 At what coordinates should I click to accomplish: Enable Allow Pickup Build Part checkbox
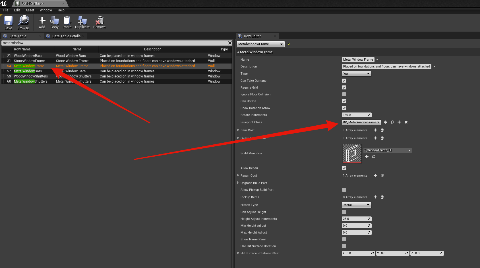click(x=344, y=190)
